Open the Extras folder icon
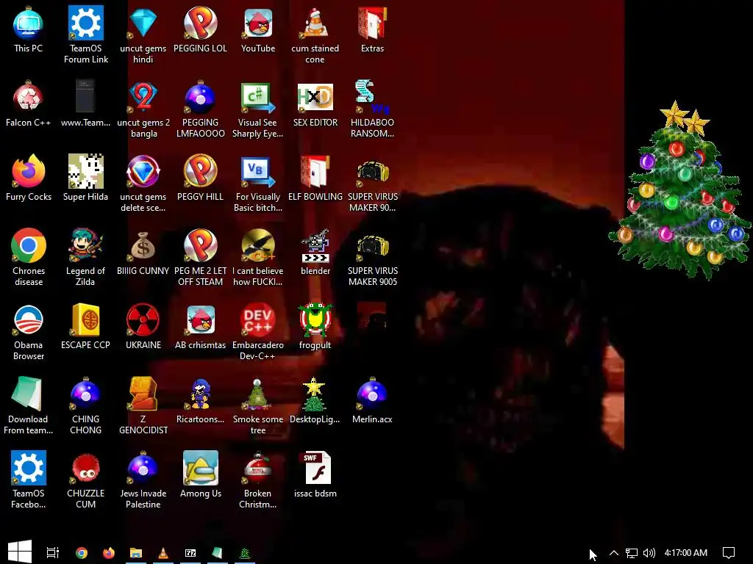The height and width of the screenshot is (564, 753). click(372, 29)
